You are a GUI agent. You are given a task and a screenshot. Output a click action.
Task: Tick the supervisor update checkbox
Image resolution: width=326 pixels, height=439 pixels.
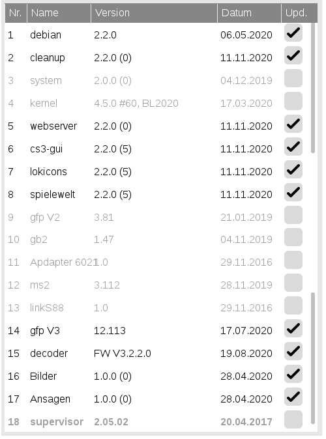[293, 420]
